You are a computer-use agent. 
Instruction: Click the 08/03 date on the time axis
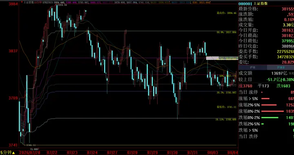pos(213,153)
